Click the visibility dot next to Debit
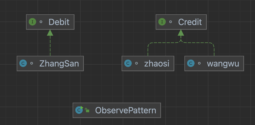This screenshot has height=125, width=255. click(x=41, y=22)
